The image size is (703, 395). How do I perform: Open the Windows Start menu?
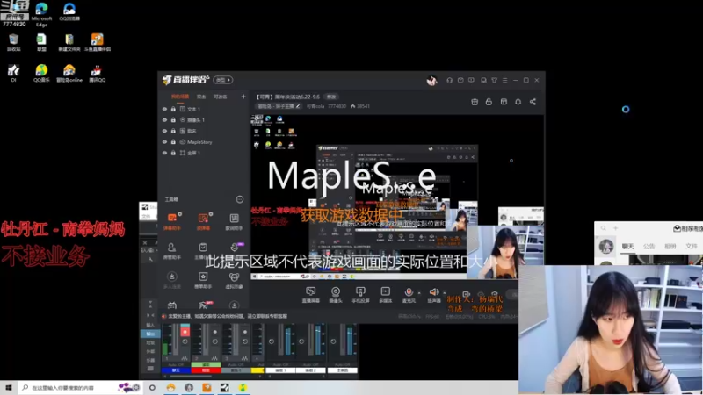(x=9, y=388)
